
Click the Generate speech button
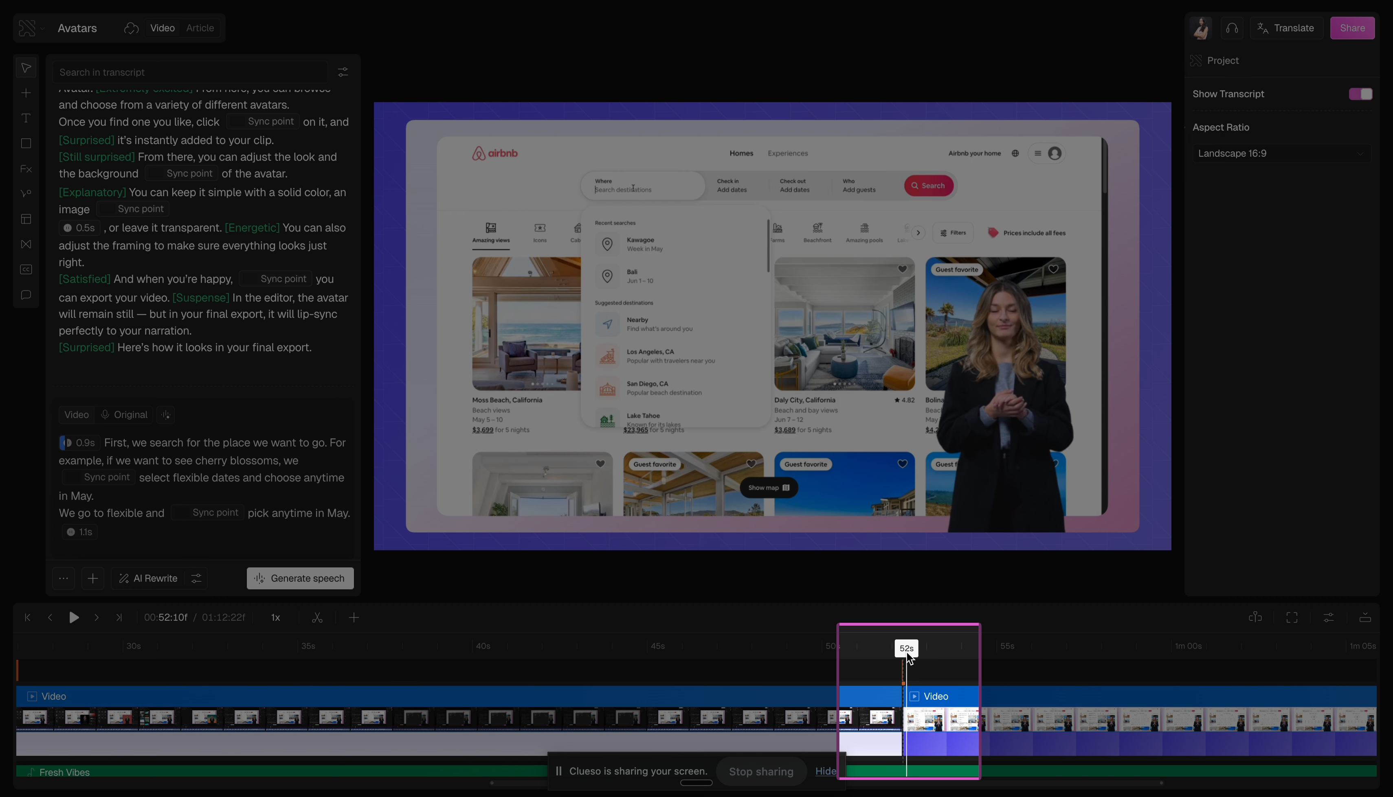pos(300,578)
